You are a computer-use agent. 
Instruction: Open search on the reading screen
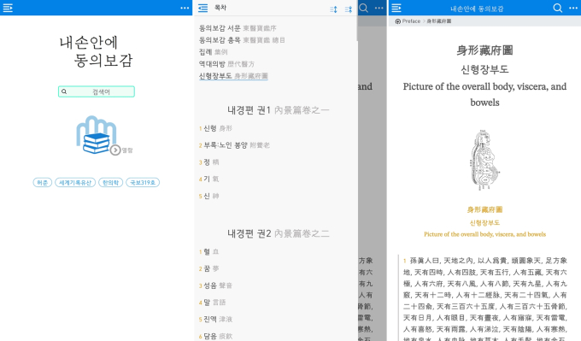[558, 8]
